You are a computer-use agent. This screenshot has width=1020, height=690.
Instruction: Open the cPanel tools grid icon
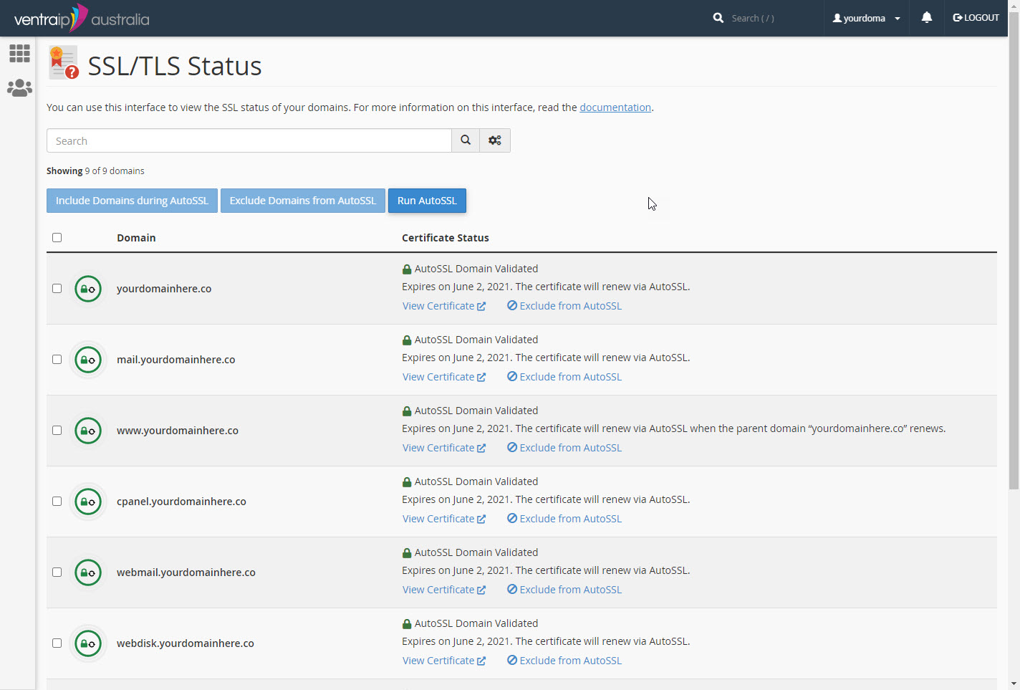pyautogui.click(x=19, y=53)
